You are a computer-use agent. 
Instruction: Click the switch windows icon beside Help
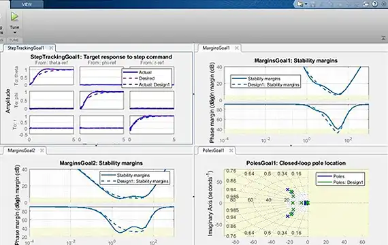click(x=367, y=3)
